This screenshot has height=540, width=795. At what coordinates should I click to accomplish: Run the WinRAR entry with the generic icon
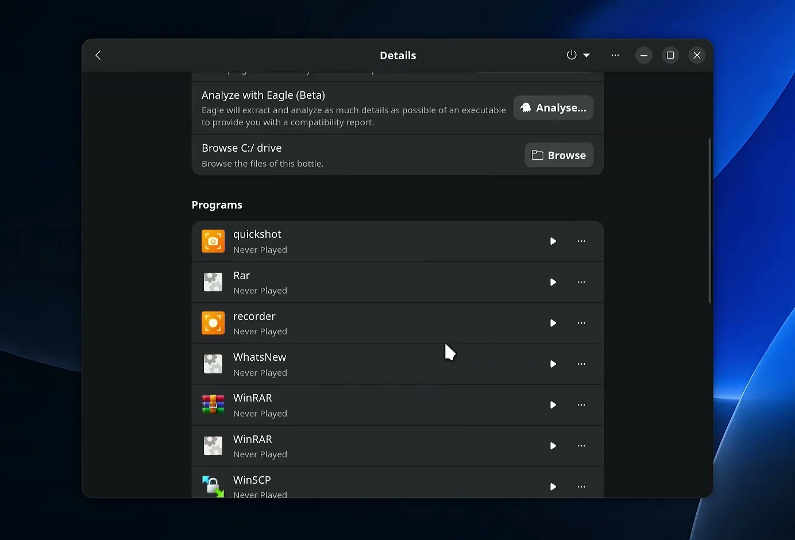pos(553,446)
